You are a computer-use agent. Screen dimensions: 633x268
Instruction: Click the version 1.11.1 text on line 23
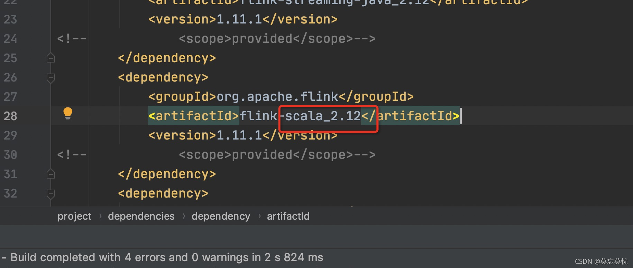click(239, 19)
